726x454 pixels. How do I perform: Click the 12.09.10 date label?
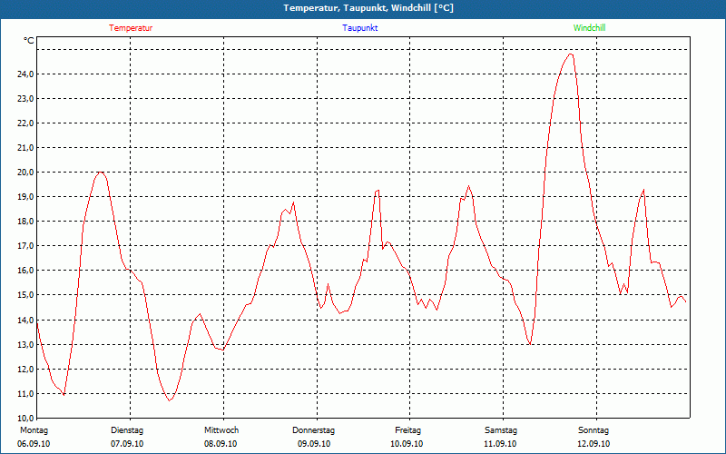(594, 444)
